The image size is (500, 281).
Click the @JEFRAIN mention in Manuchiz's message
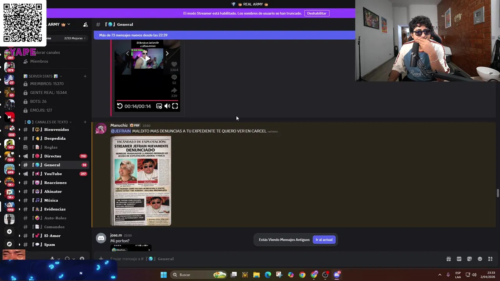tap(121, 131)
